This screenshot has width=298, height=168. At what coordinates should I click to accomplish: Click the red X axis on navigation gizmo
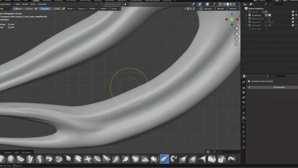click(237, 19)
